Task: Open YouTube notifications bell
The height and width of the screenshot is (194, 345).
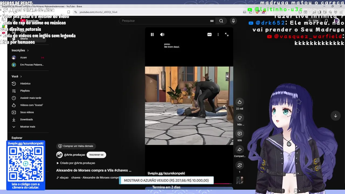Action: (326, 21)
